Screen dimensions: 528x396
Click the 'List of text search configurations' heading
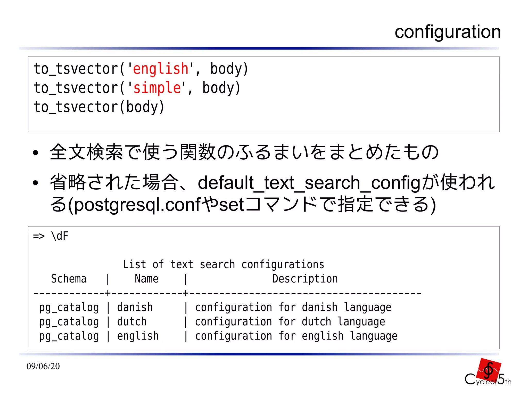pos(223,264)
